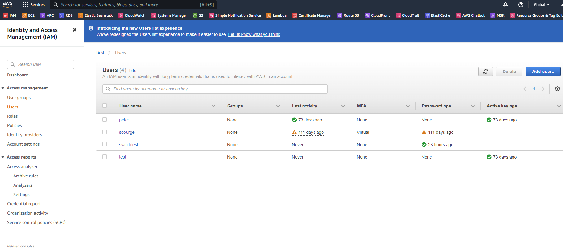Viewport: 563px width, 248px height.
Task: Open the help question mark menu
Action: 521,5
